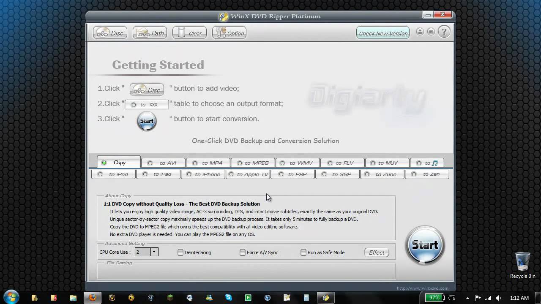Open volume speaker tray icon
The image size is (541, 304).
click(x=500, y=298)
